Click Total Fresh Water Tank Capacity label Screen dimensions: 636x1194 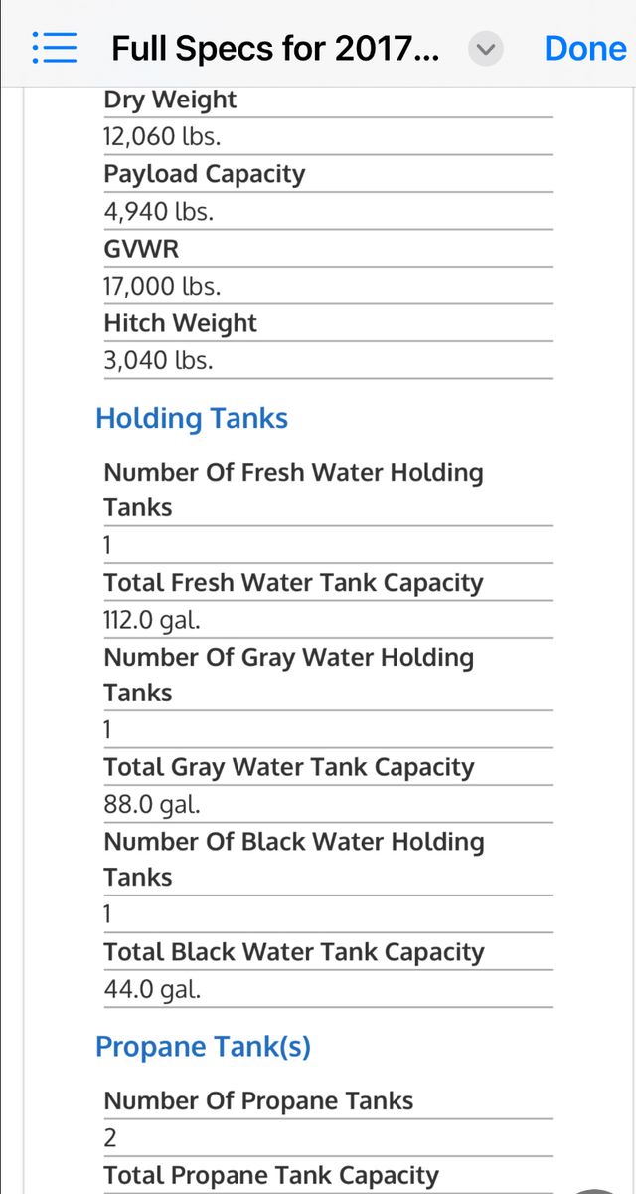point(293,582)
